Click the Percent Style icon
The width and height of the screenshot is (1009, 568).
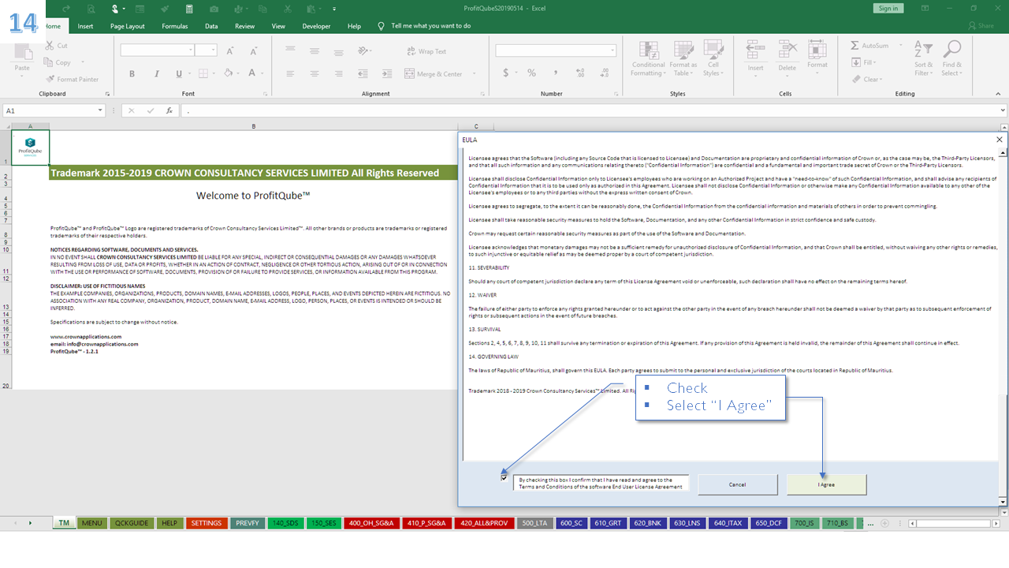pos(531,73)
